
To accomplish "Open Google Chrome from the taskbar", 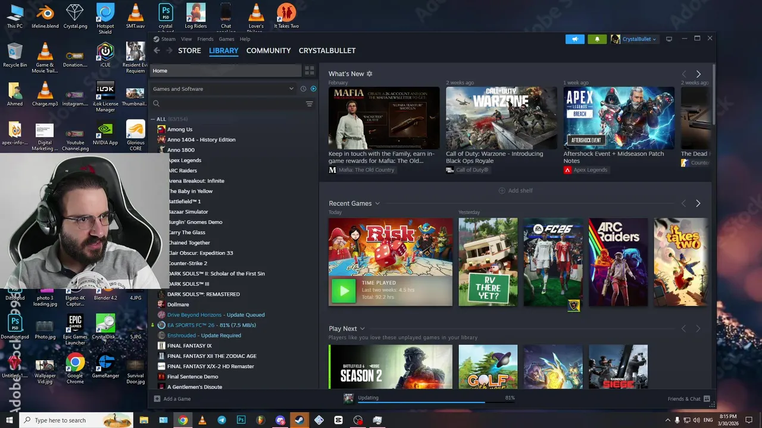I will click(x=183, y=420).
